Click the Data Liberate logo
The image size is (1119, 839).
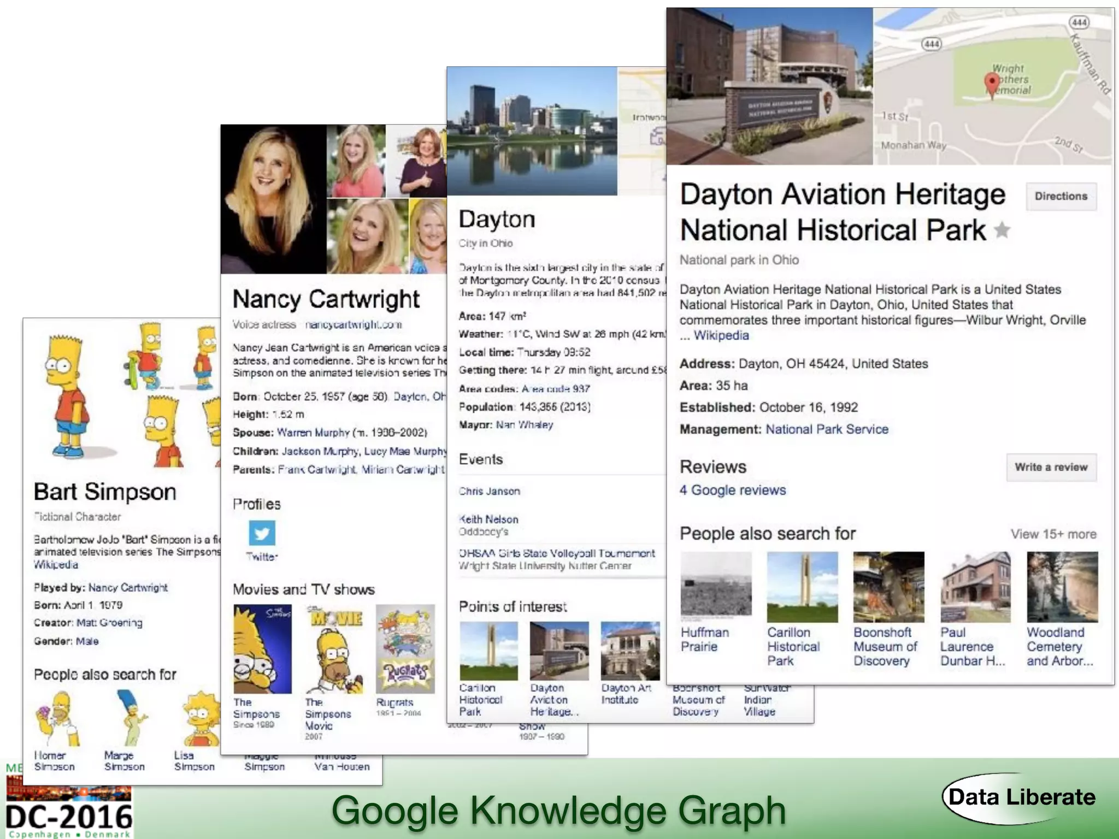1020,797
